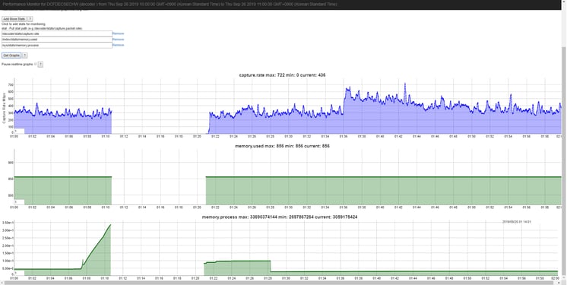The width and height of the screenshot is (567, 285).
Task: Open help next to Pause realtime graphs
Action: click(x=40, y=64)
